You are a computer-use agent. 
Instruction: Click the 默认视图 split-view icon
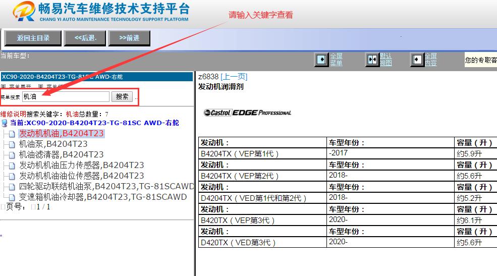[372, 59]
